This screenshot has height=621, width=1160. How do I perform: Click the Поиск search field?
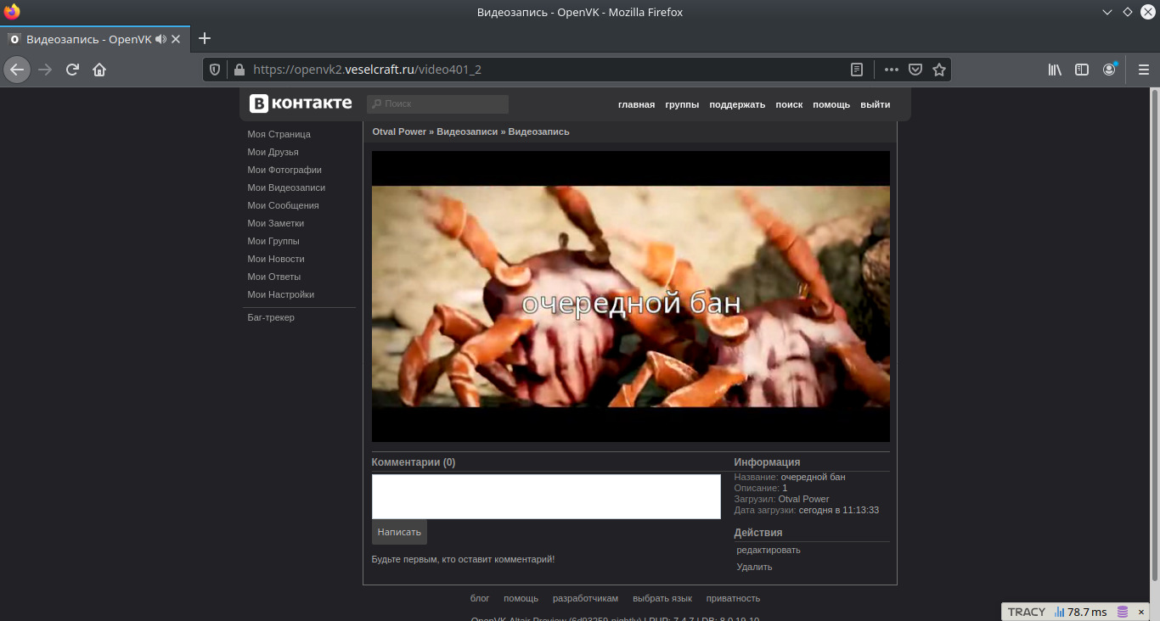tap(437, 103)
